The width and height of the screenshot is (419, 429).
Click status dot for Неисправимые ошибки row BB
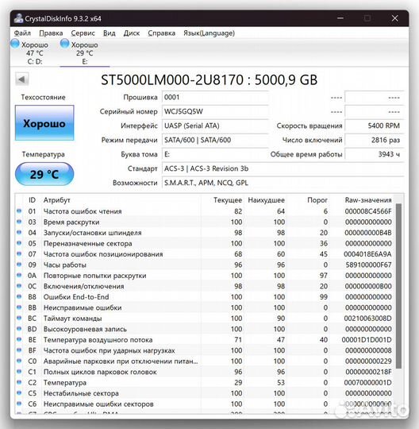[x=19, y=307]
